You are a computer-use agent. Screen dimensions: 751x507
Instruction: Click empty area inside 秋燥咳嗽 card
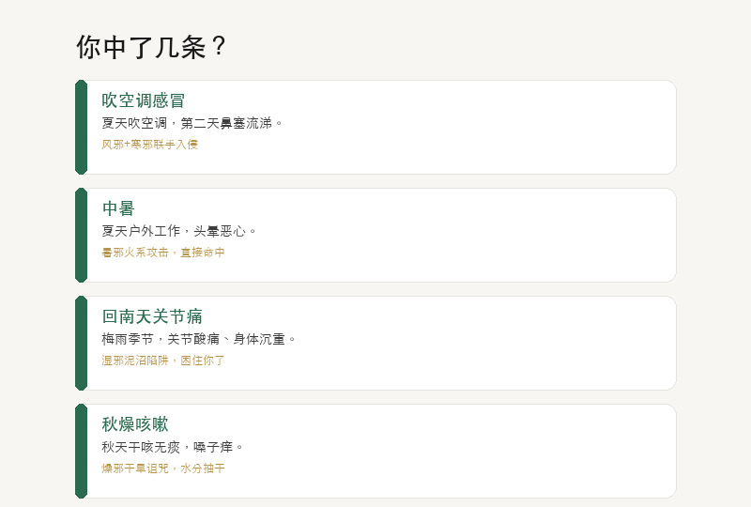tap(455, 451)
